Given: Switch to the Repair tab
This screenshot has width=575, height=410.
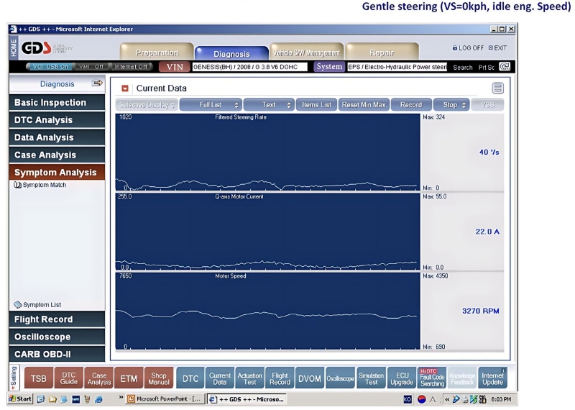Looking at the screenshot, I should click(381, 53).
